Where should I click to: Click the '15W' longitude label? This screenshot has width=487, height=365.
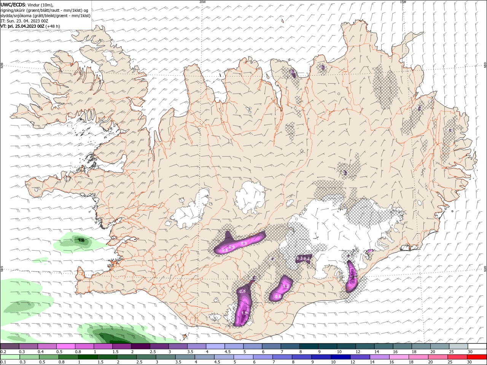pos(403,2)
